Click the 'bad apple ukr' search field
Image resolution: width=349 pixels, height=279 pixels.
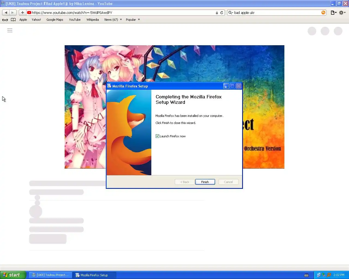pyautogui.click(x=277, y=13)
